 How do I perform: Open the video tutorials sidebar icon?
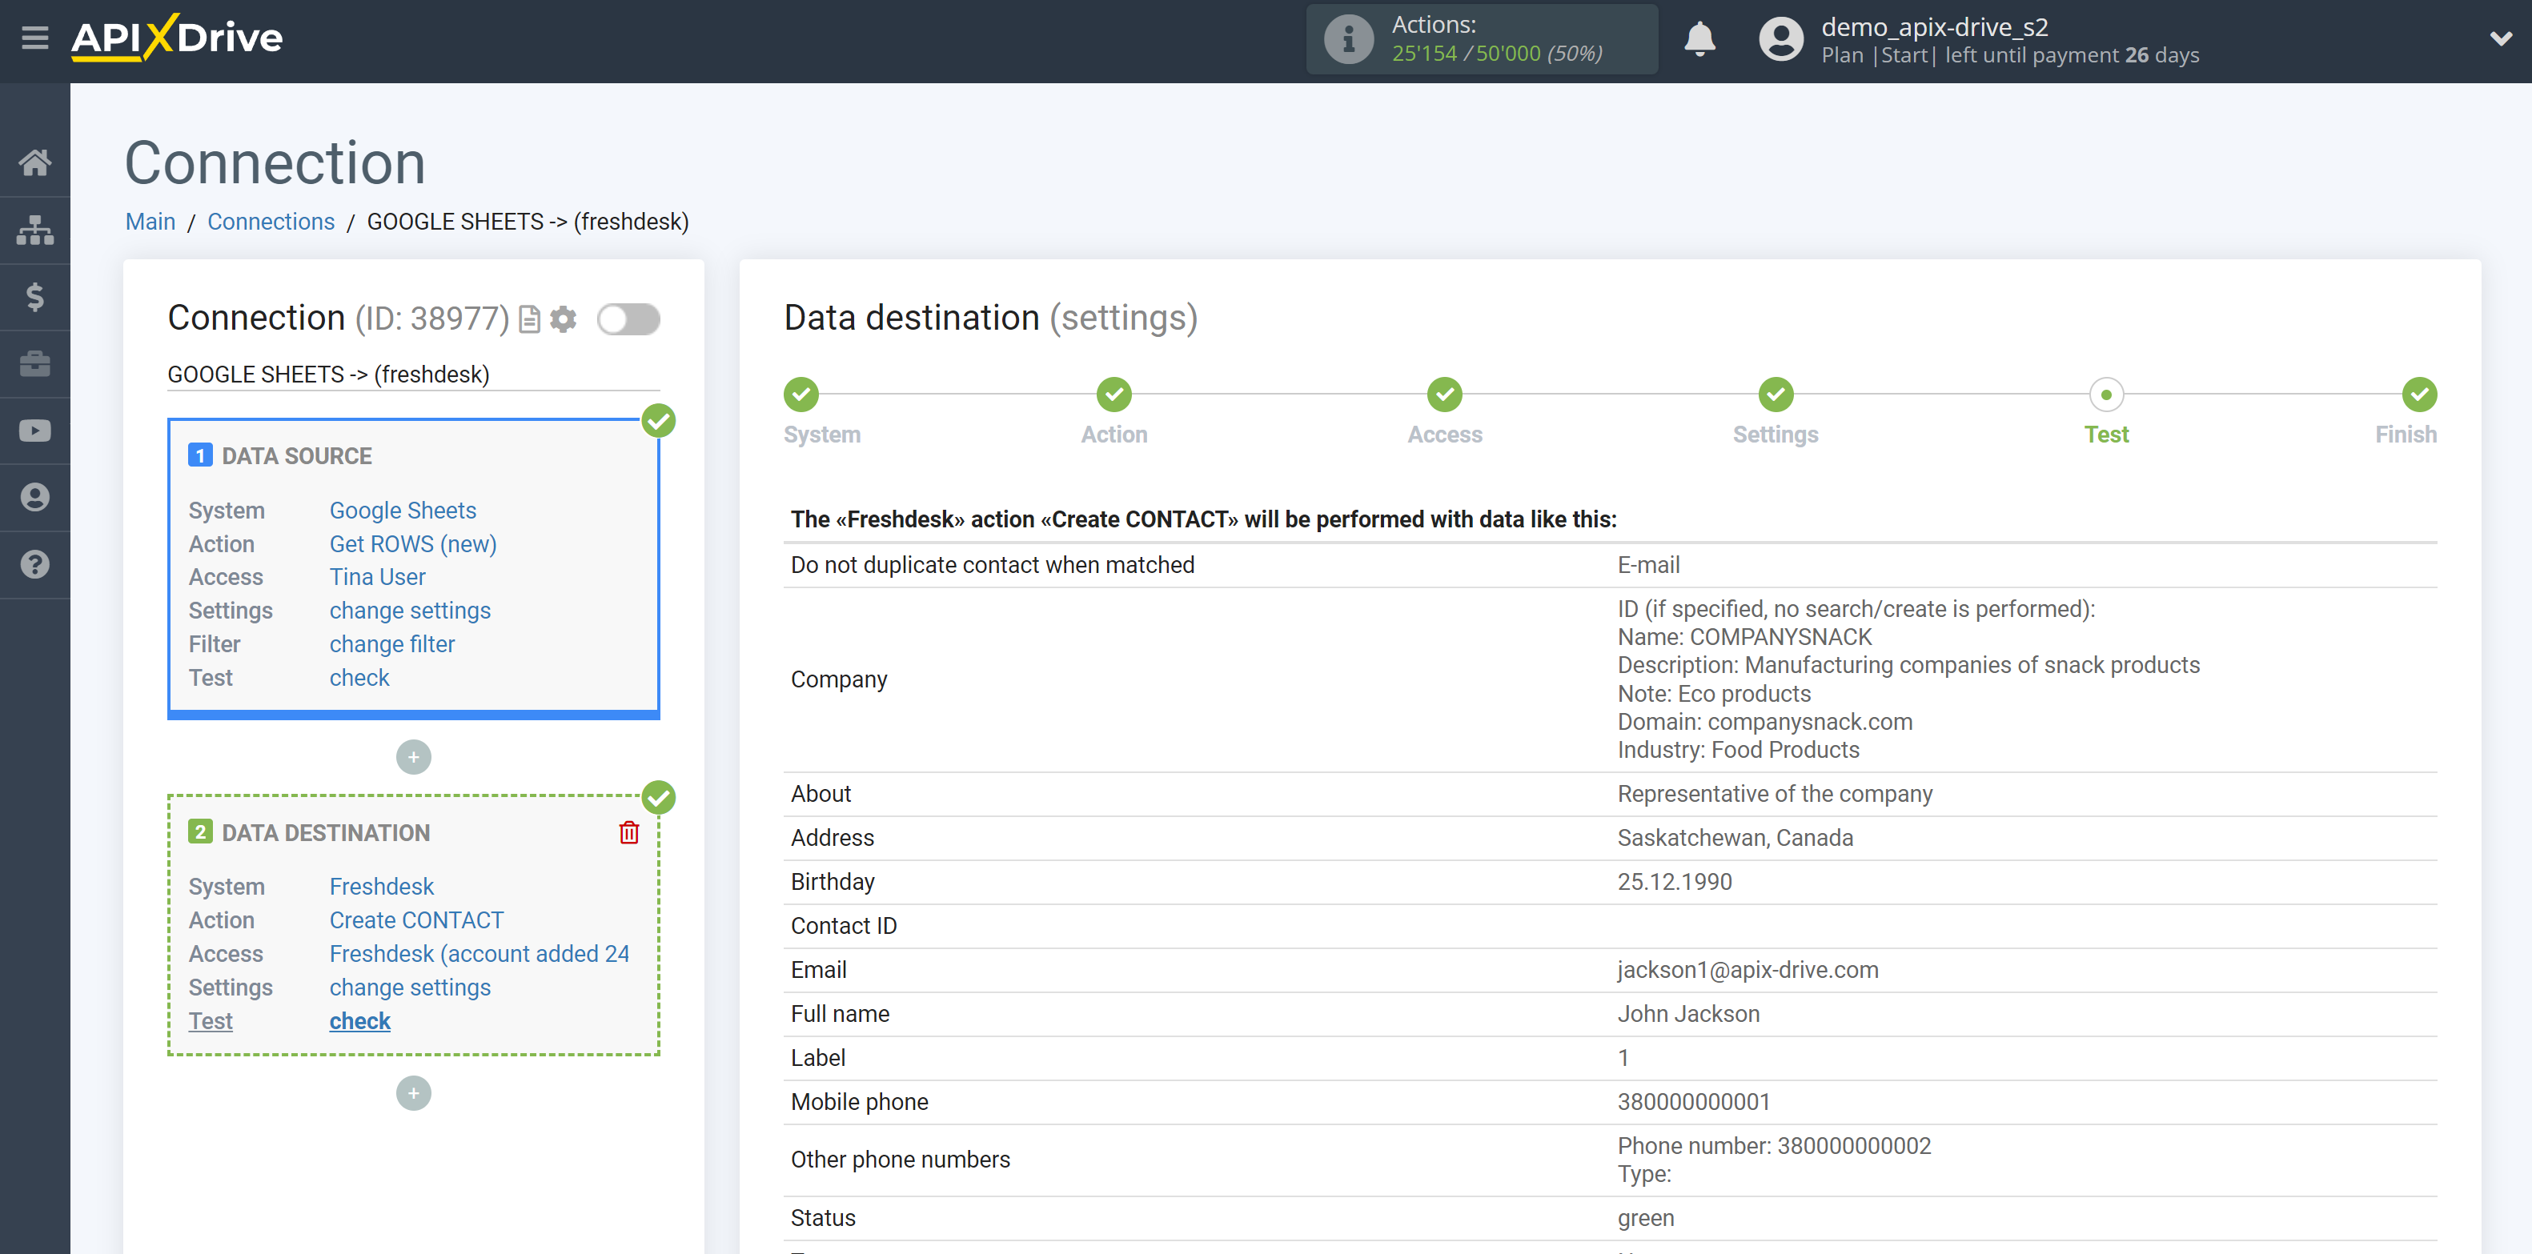[x=34, y=431]
